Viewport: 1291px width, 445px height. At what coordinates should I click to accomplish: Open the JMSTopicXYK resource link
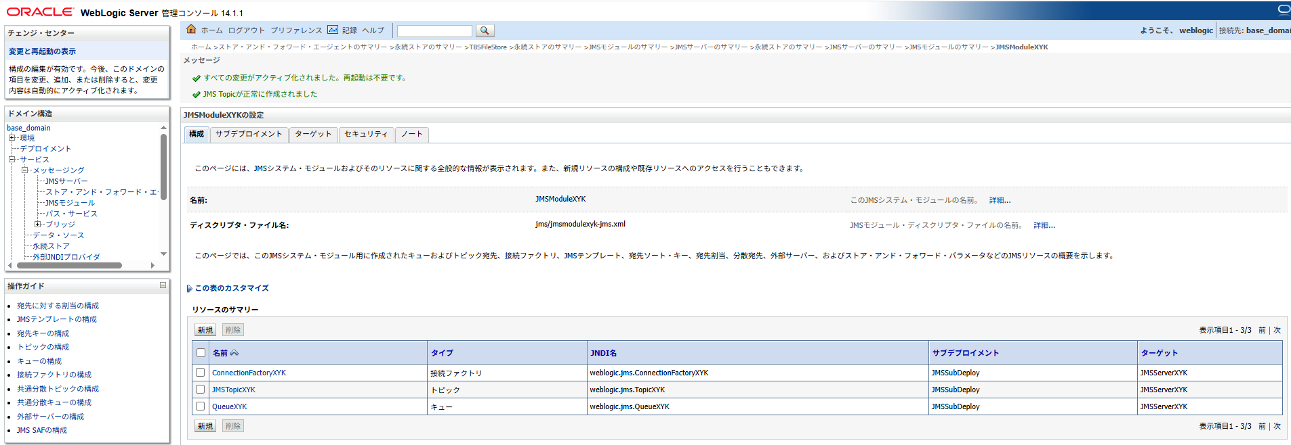click(x=233, y=390)
